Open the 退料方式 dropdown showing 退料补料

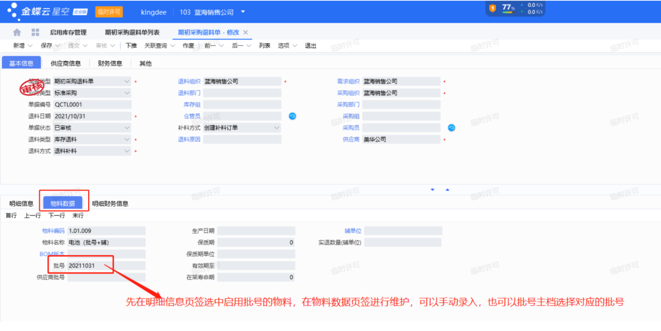point(92,151)
